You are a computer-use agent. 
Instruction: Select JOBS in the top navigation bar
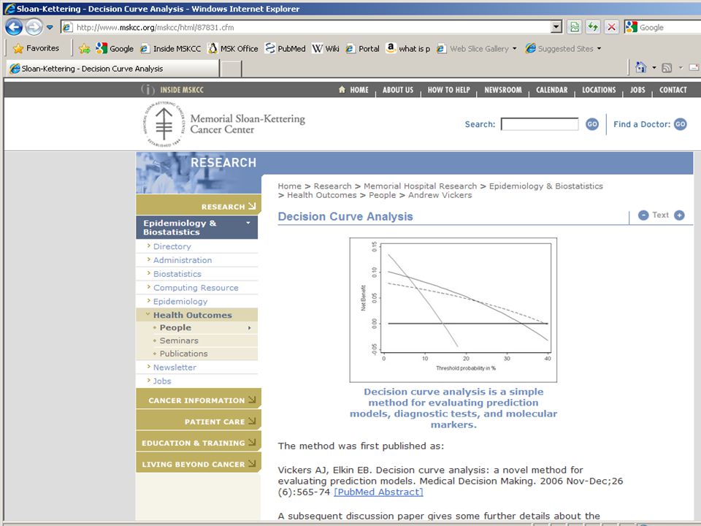[637, 90]
